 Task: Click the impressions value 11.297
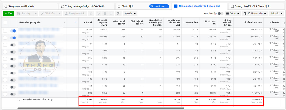(212, 93)
